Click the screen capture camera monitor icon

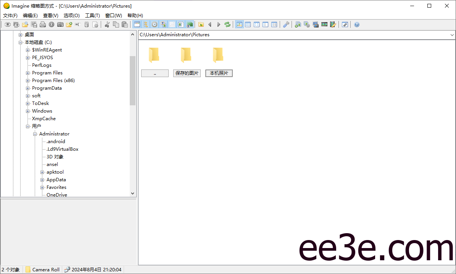316,25
